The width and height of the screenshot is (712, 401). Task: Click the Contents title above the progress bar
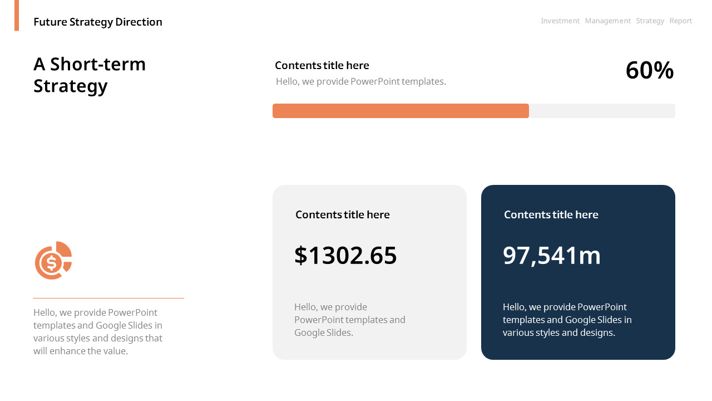pyautogui.click(x=322, y=65)
